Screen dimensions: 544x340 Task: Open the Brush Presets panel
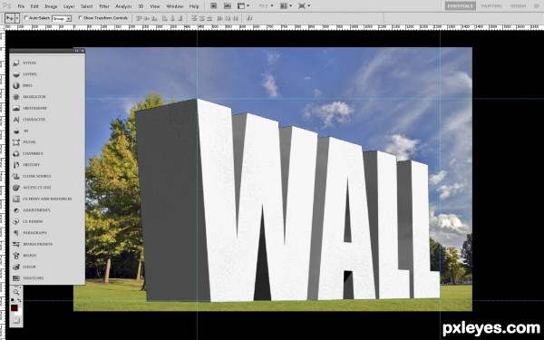(x=33, y=244)
